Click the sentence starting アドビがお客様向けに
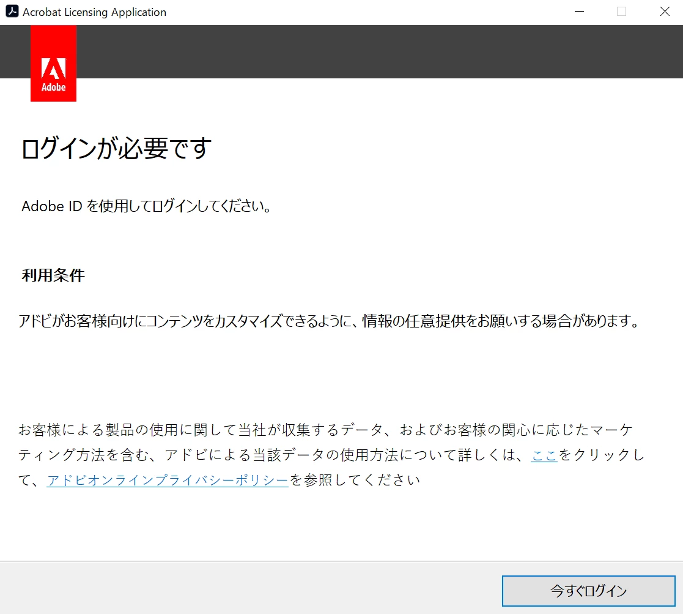The image size is (683, 614). point(329,321)
